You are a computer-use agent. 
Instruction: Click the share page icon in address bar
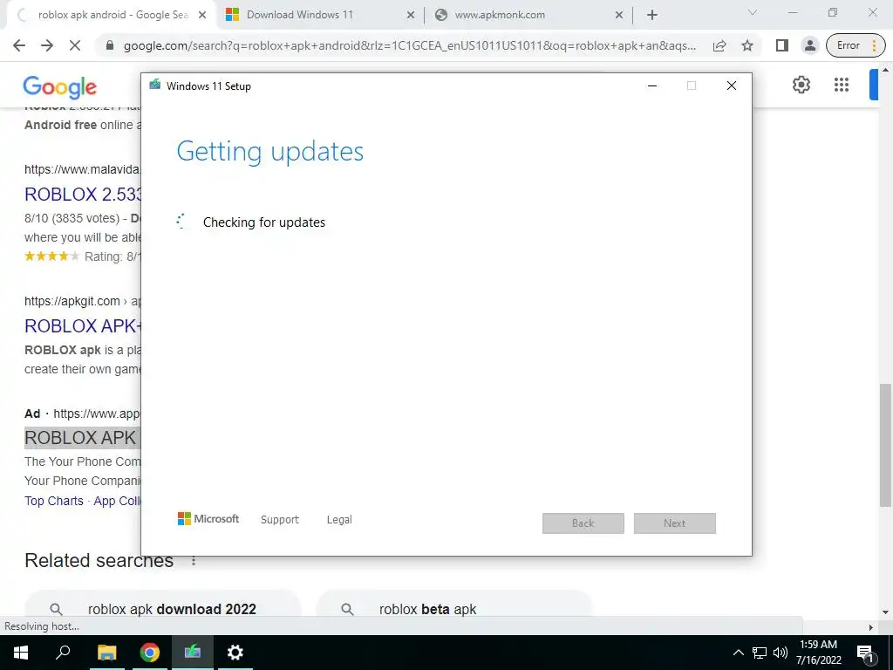tap(719, 45)
